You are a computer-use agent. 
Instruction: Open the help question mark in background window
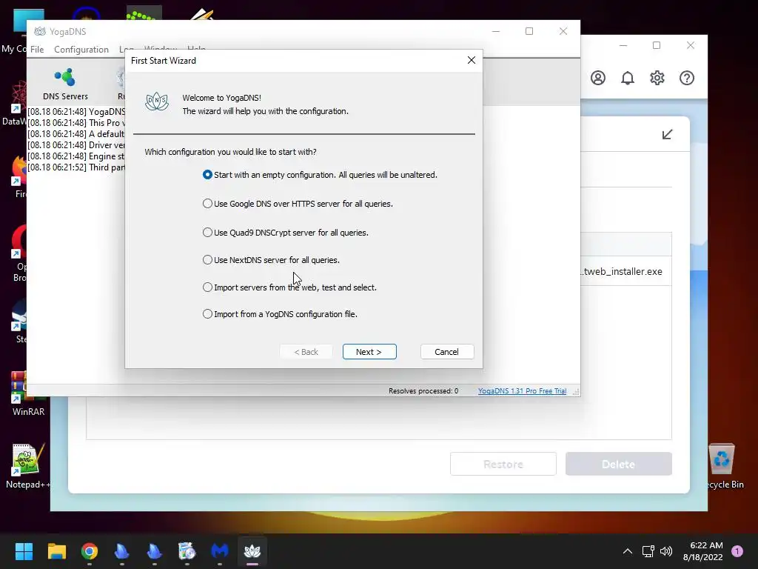(686, 78)
